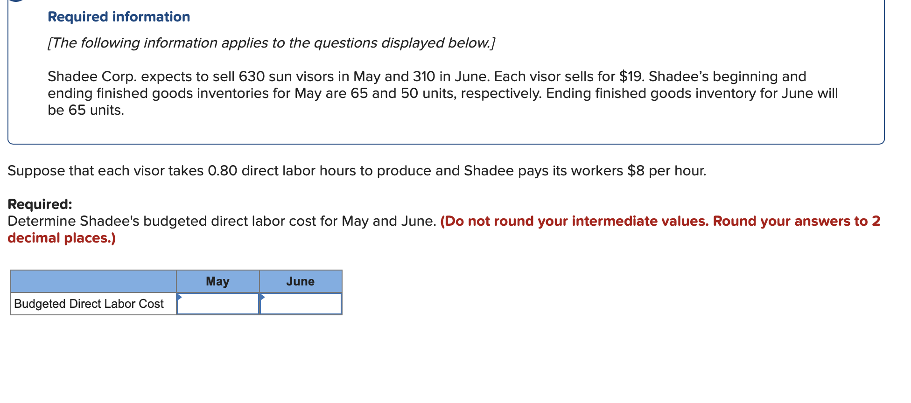Click the direct labor hours sentence
911x403 pixels.
pyautogui.click(x=357, y=171)
